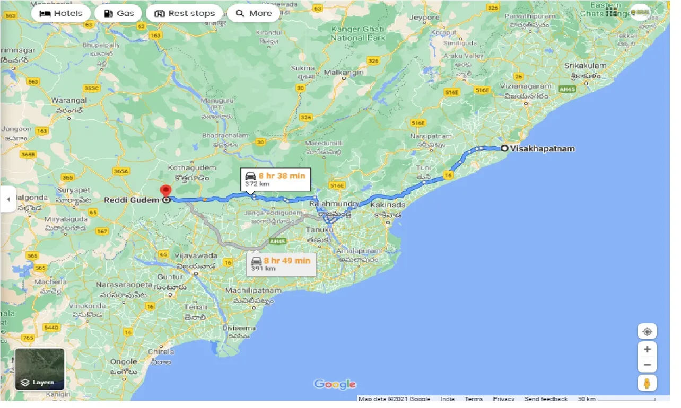Zoom in with the plus button
This screenshot has width=681, height=408.
pos(647,349)
